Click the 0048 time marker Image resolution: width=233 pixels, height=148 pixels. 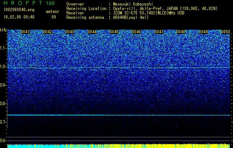[x=181, y=32]
